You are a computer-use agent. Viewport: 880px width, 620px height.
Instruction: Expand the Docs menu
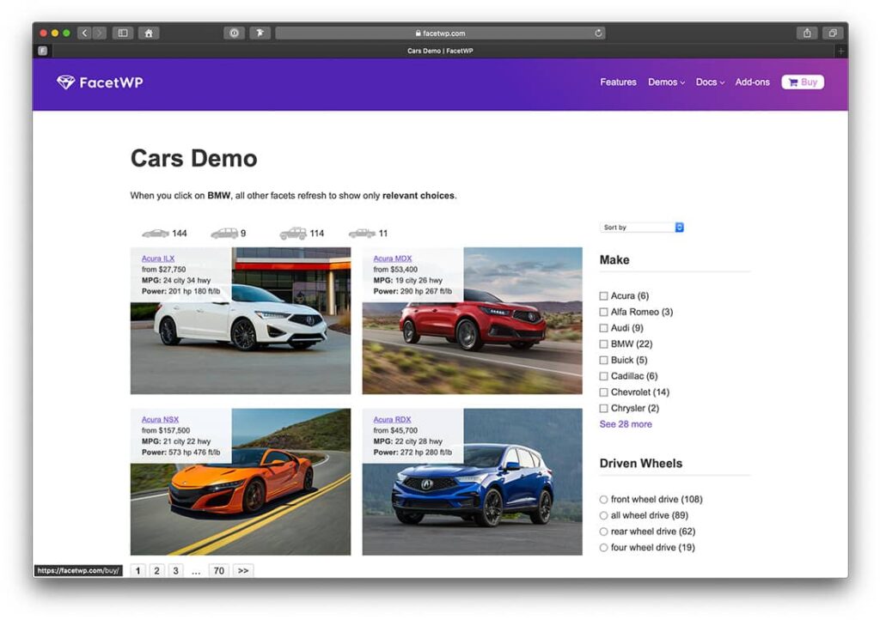point(710,82)
